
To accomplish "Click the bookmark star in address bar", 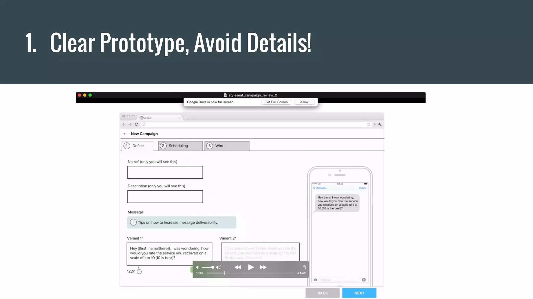I will tap(369, 124).
